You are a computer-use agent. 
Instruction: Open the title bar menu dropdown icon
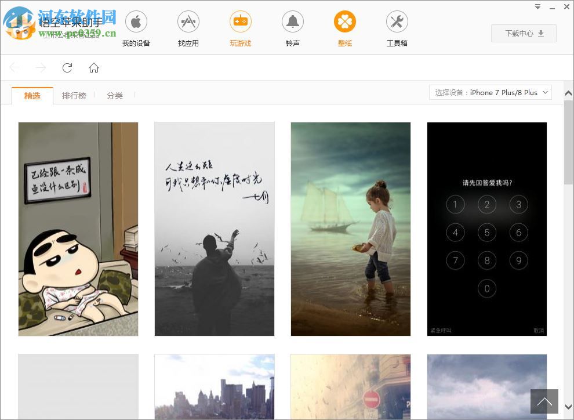537,6
